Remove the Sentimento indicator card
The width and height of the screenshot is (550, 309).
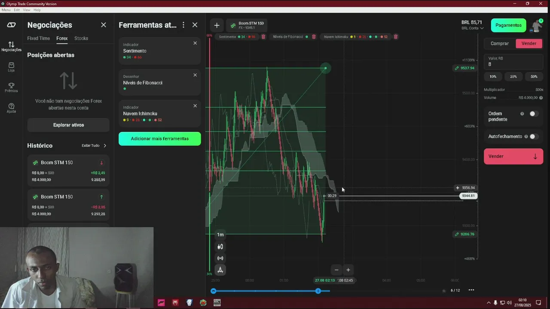click(x=195, y=43)
